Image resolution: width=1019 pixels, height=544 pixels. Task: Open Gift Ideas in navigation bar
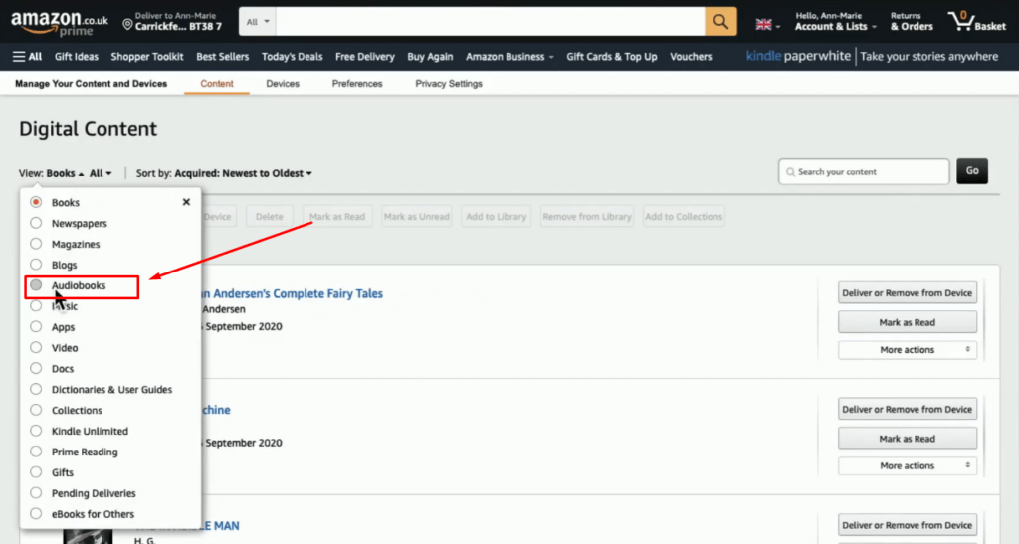click(76, 57)
